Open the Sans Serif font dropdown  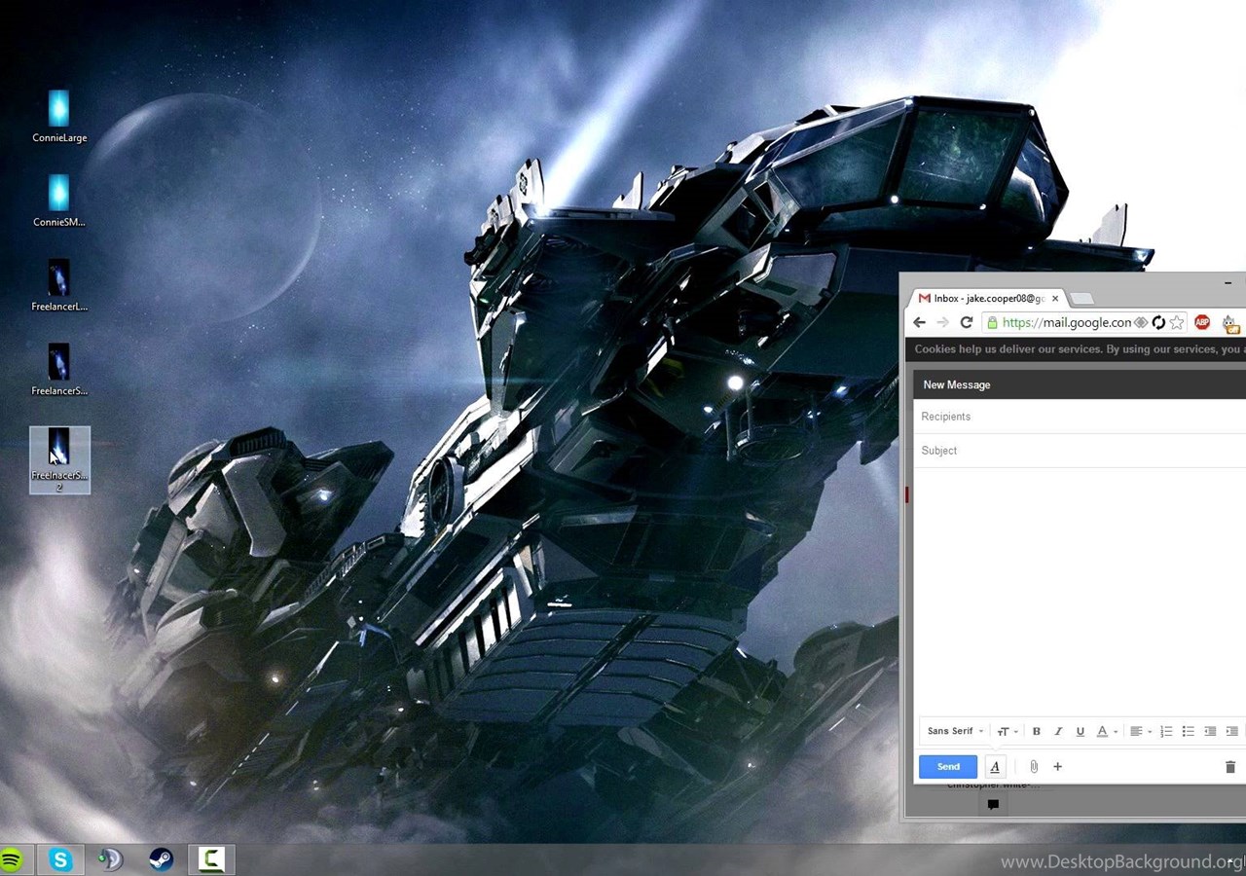tap(955, 731)
